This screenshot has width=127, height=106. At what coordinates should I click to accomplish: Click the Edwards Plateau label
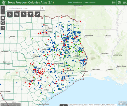tap(7, 63)
